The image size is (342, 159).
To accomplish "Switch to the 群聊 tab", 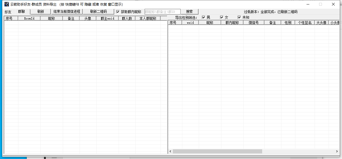I will (21, 12).
